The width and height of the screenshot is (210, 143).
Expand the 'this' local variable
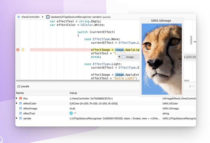click(x=17, y=98)
